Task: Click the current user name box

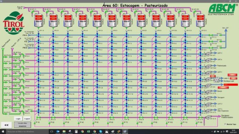Action: pos(22,125)
